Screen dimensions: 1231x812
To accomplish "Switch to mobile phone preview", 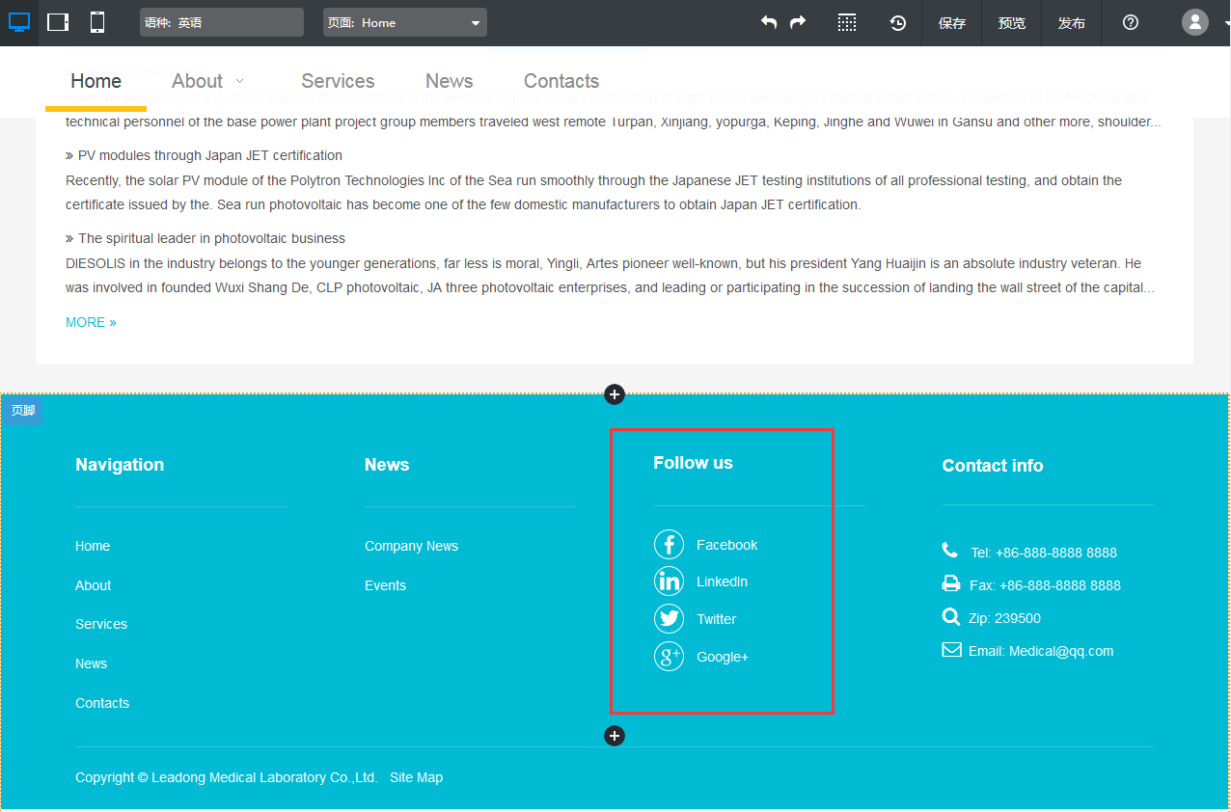I will [97, 22].
